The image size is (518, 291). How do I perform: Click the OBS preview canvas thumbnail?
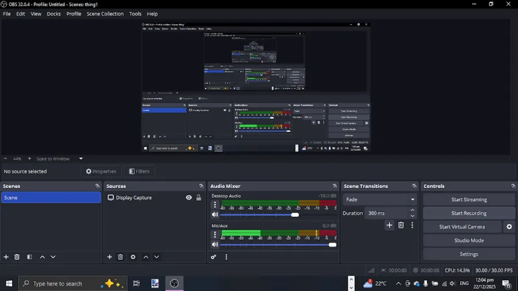(x=256, y=87)
